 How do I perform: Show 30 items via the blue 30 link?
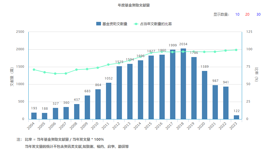tap(258, 14)
